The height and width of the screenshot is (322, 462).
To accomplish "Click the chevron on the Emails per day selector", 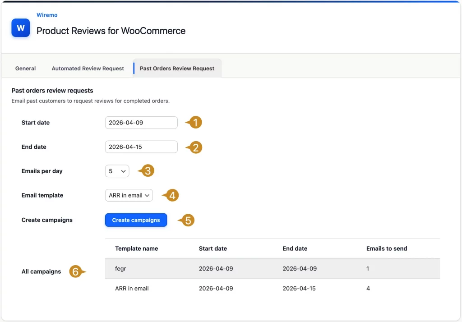I will [123, 171].
